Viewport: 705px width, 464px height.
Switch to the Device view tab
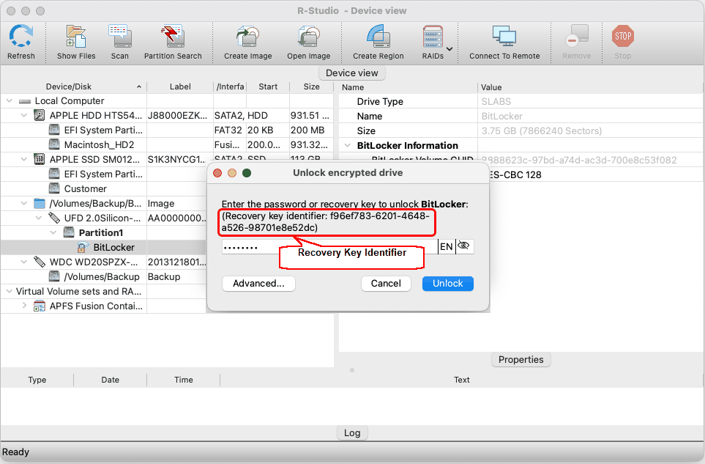pyautogui.click(x=351, y=73)
